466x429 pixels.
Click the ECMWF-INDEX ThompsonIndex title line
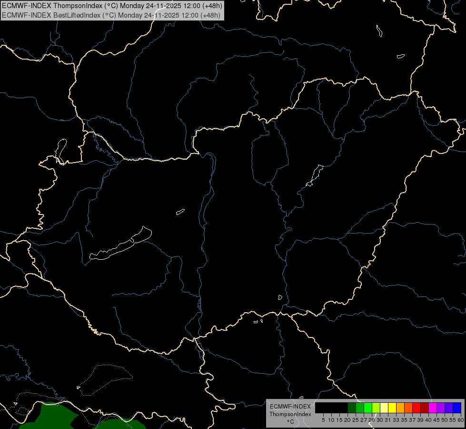coord(112,6)
